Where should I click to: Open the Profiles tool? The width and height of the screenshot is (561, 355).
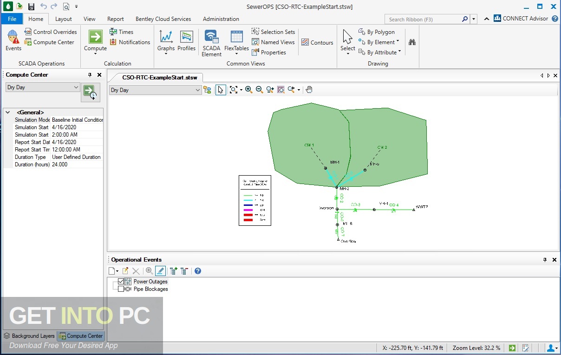tap(186, 40)
